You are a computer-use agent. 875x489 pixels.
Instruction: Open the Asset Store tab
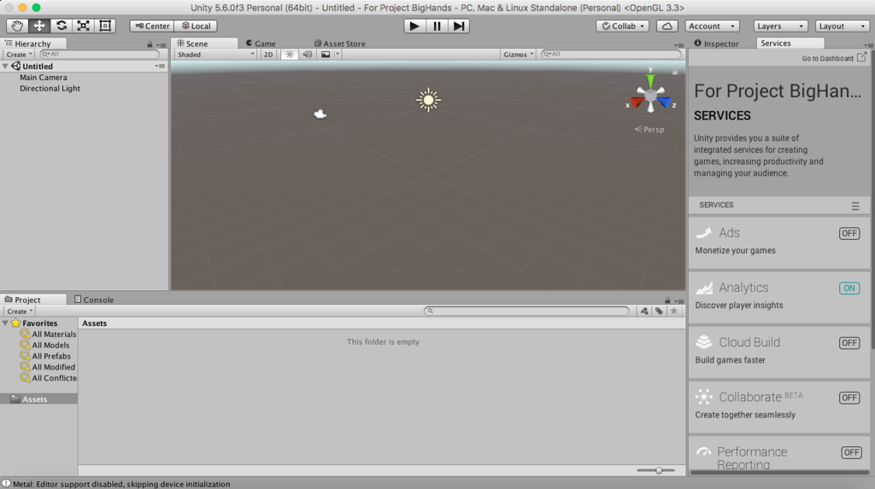(x=339, y=44)
